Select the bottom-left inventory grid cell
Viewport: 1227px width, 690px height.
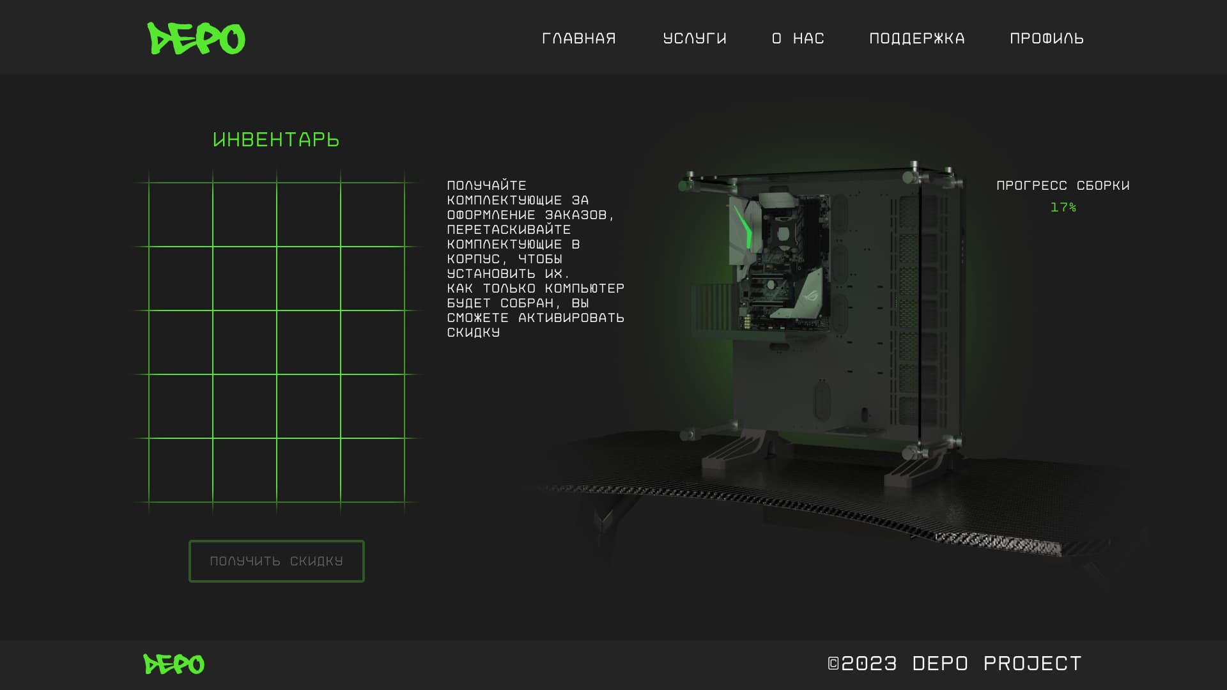tap(181, 470)
